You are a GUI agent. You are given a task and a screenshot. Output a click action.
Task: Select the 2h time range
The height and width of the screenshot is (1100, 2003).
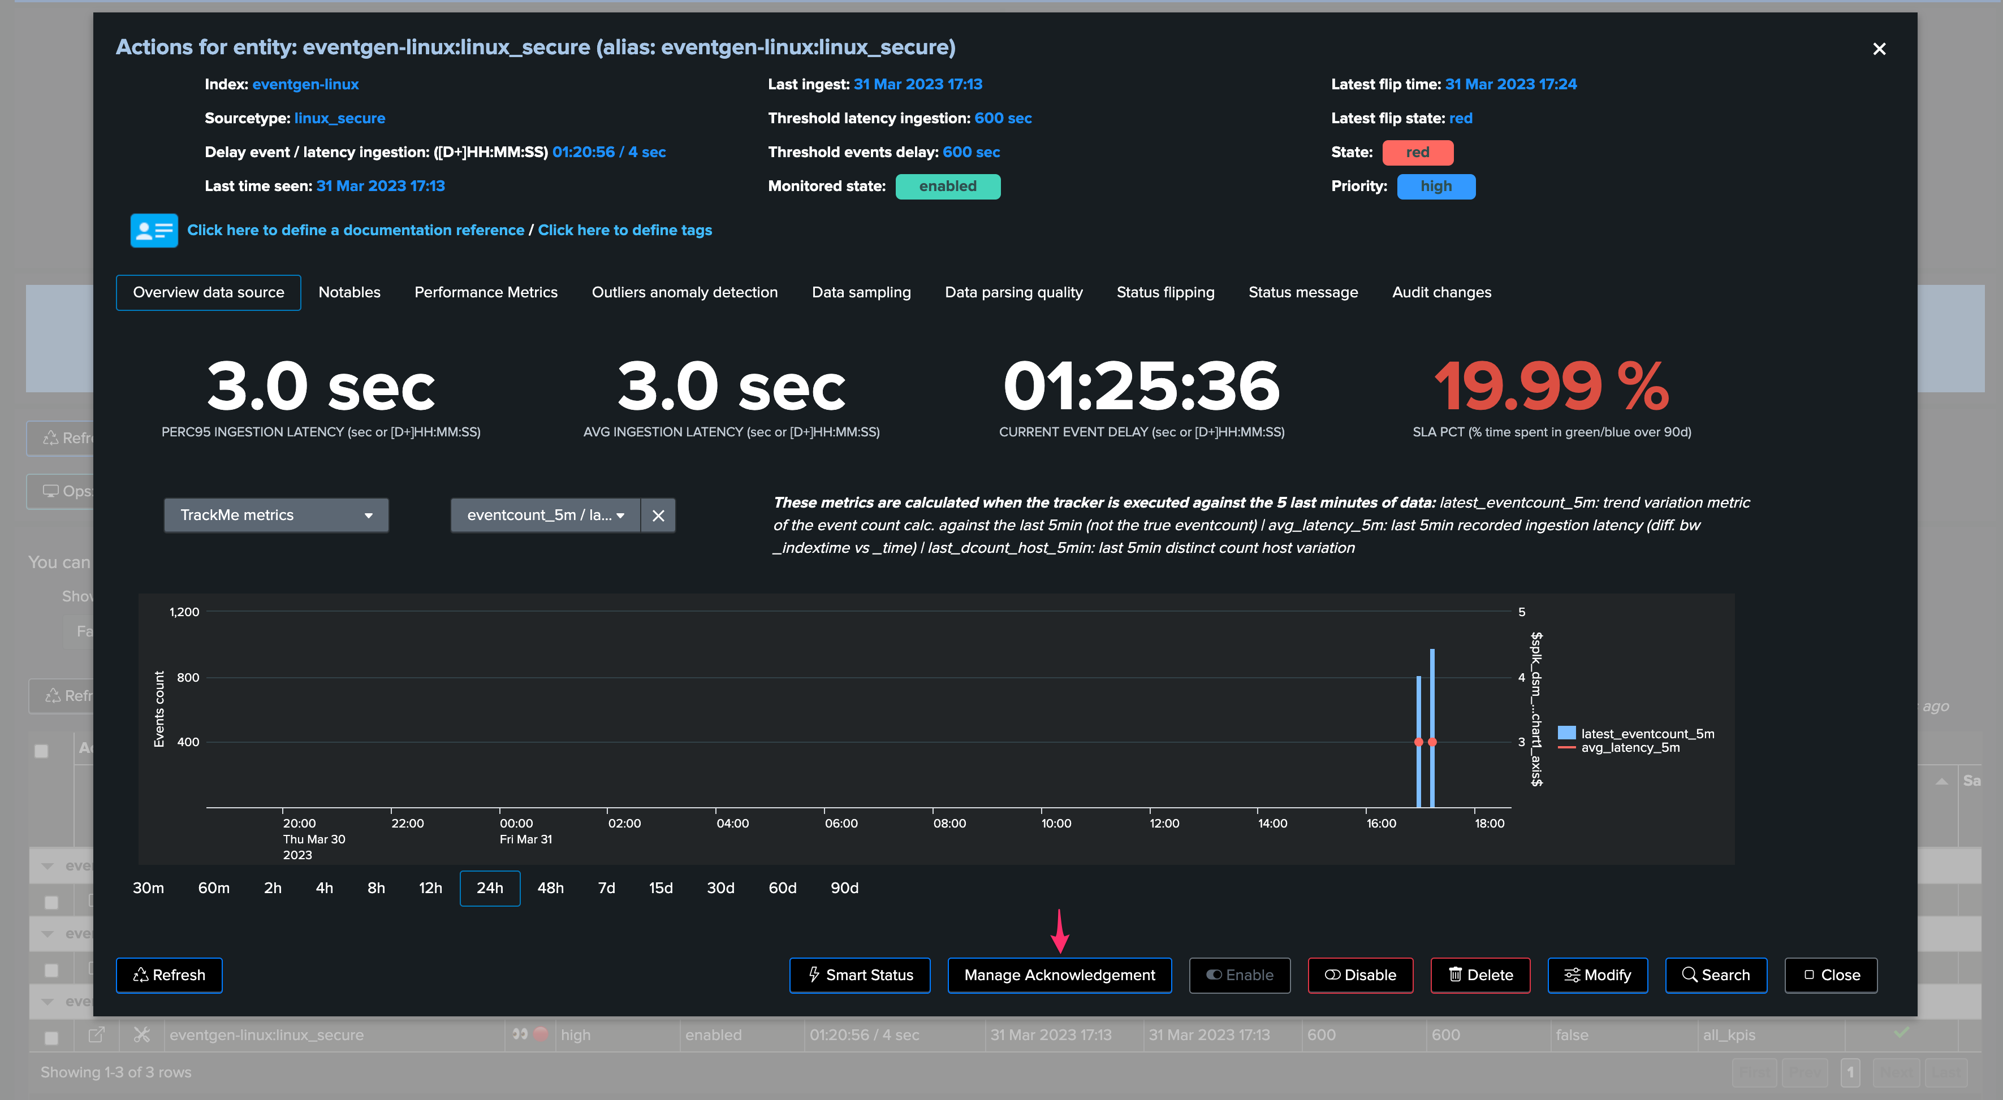272,888
